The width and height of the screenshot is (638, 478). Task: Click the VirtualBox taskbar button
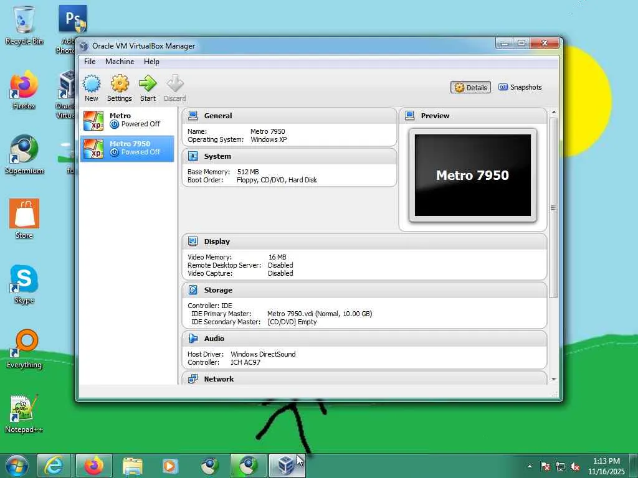click(287, 466)
